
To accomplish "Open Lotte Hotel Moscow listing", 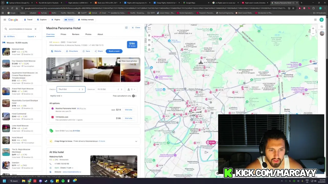I will click(21, 128).
